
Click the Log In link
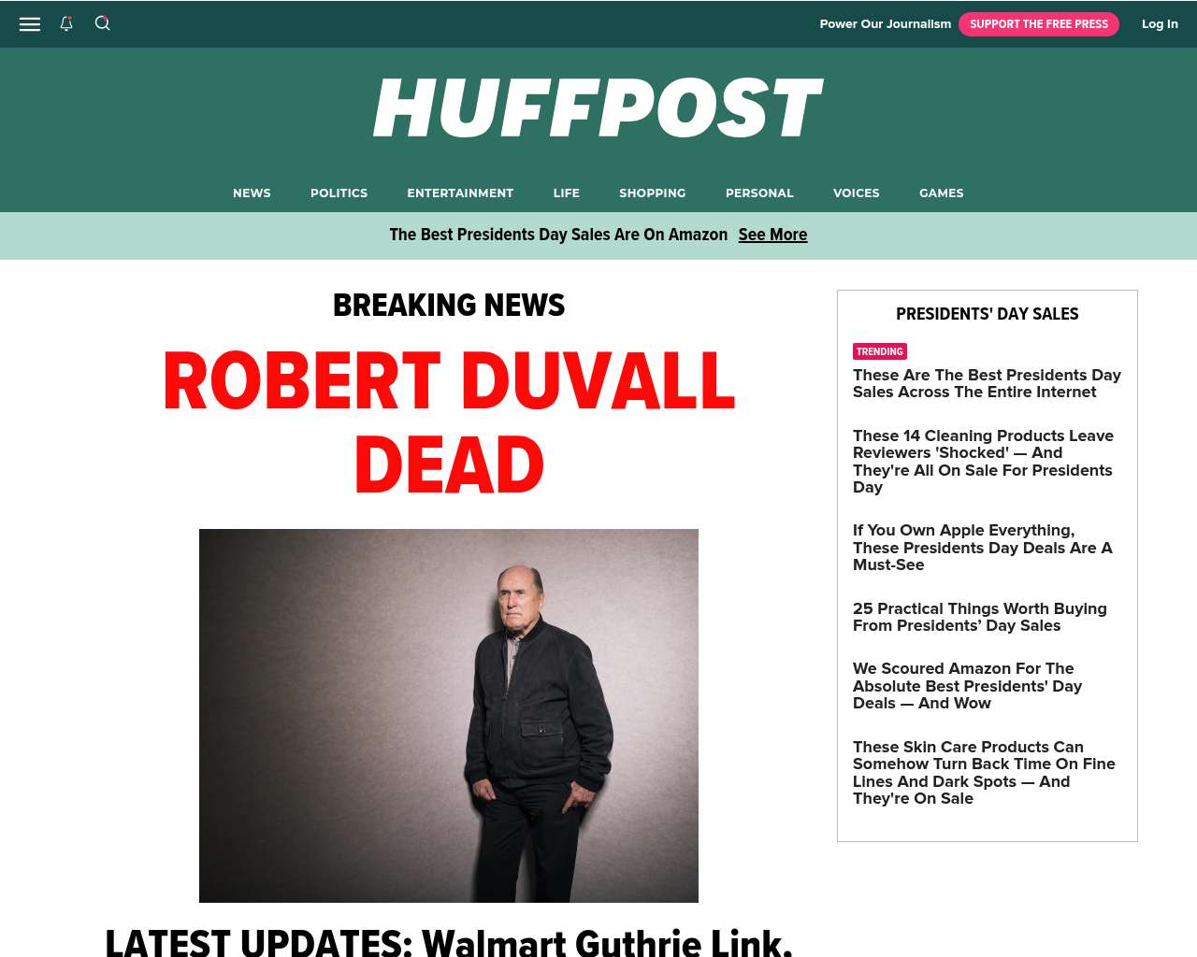tap(1160, 24)
